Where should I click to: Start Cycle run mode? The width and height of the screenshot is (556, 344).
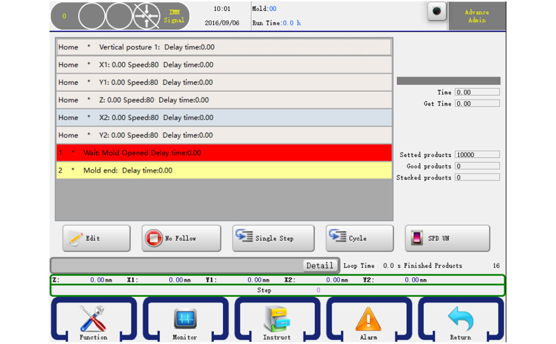tap(360, 238)
